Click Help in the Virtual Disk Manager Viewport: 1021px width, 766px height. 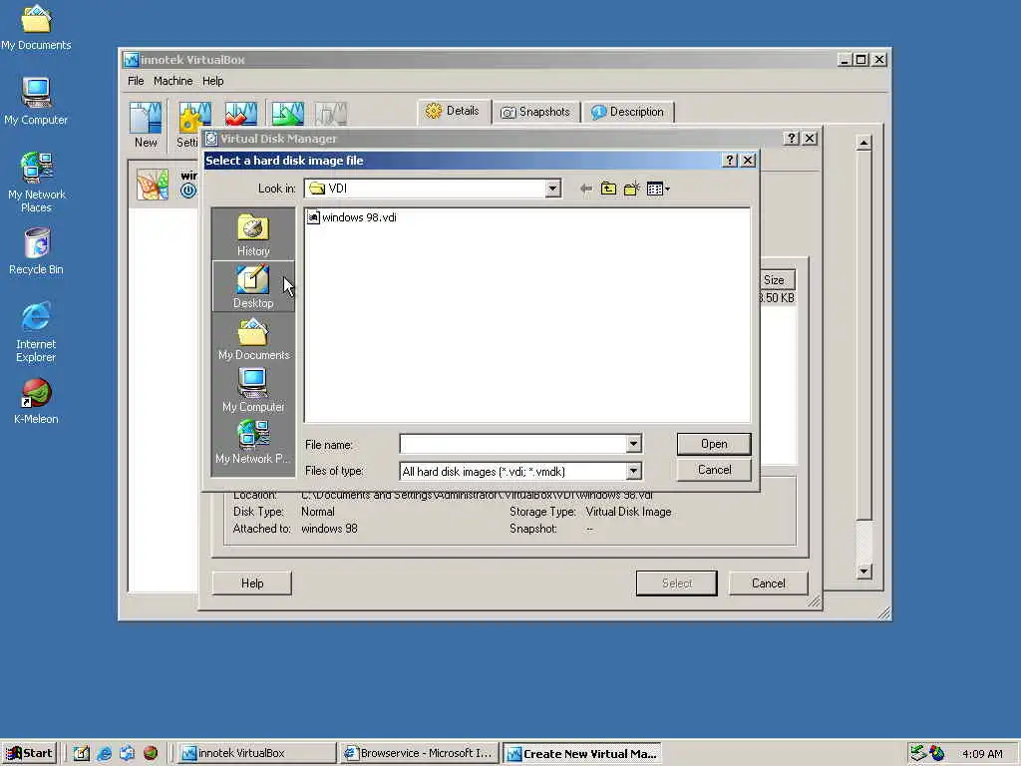[x=252, y=583]
